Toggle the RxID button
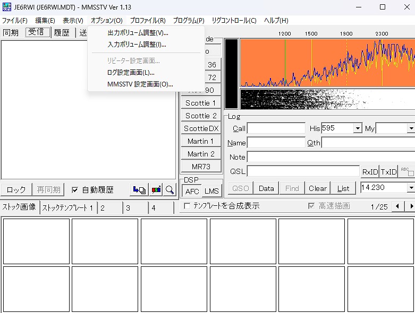Screen dimensions: 415x313 370,171
